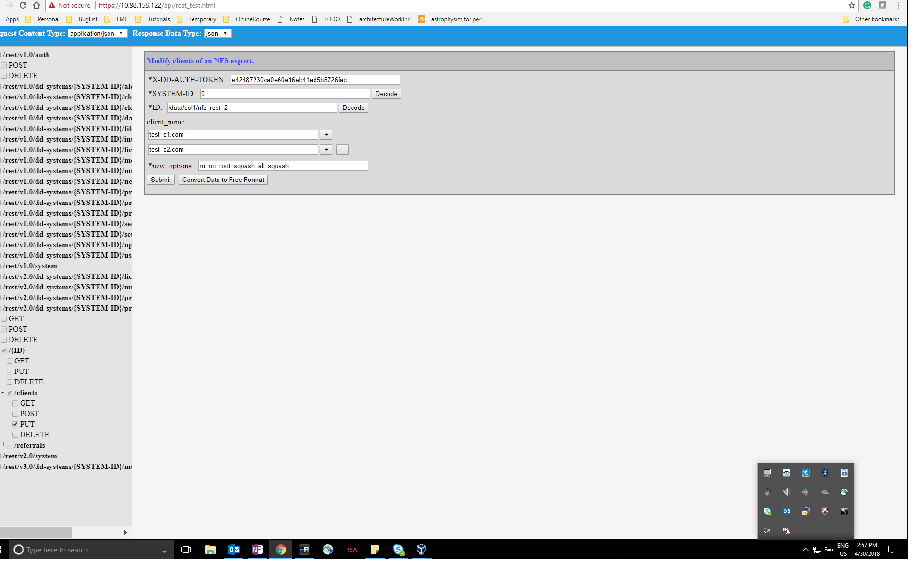Viewport: 922px width, 576px height.
Task: Open Sticky Notes from the taskbar
Action: pos(375,550)
